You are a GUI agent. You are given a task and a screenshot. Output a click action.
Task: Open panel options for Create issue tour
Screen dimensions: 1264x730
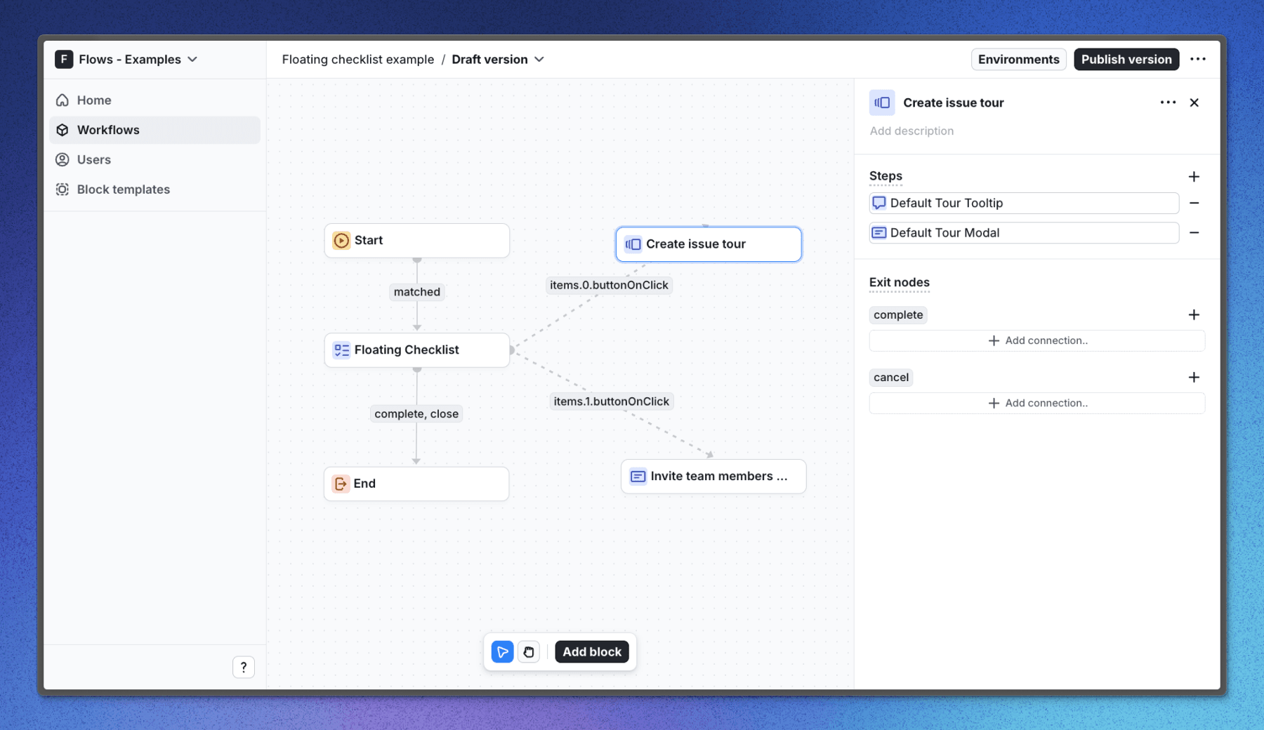pos(1168,102)
